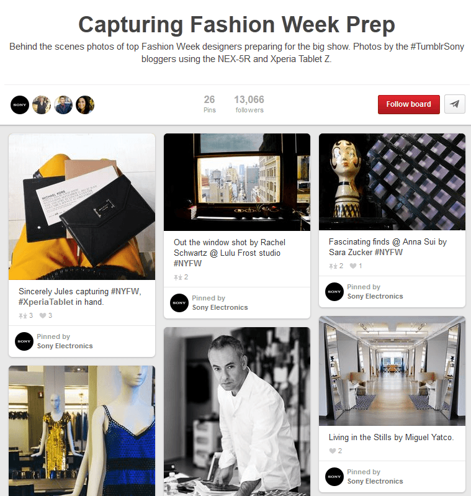
Task: Open the fourth collaborator's avatar with dark hair
Action: click(x=86, y=105)
